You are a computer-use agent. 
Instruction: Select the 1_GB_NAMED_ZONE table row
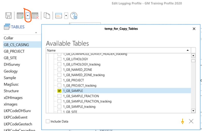pos(78,70)
